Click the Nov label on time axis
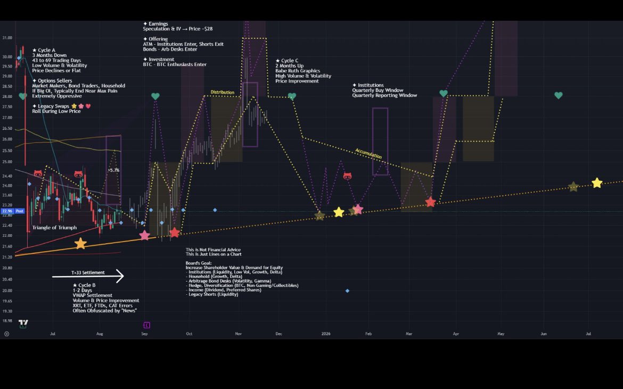This screenshot has height=389, width=623. click(x=239, y=334)
